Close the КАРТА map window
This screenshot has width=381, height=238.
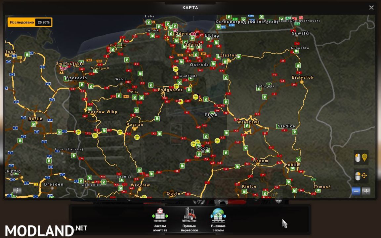(371, 8)
